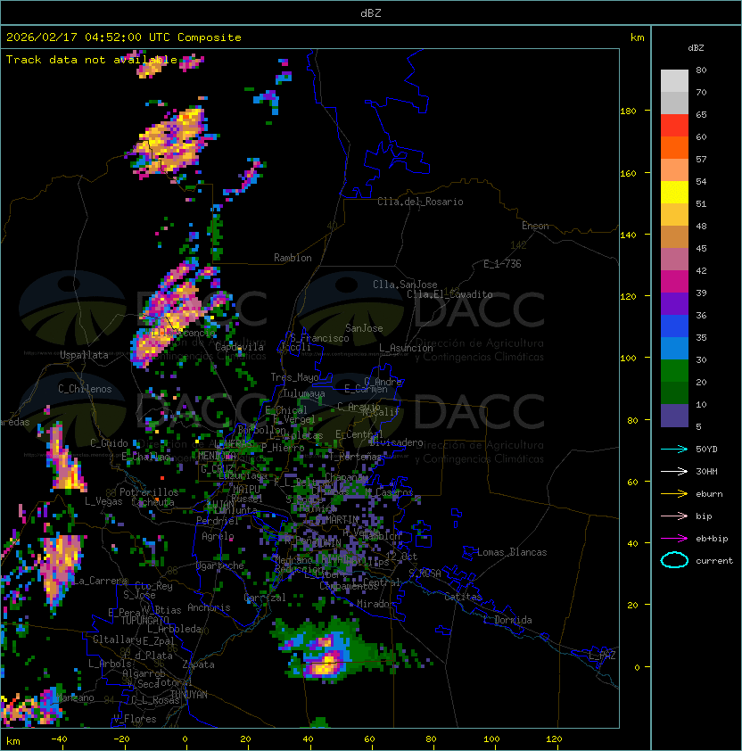Select the bright green 20-30 dBZ swatch
This screenshot has width=742, height=751.
pos(674,371)
